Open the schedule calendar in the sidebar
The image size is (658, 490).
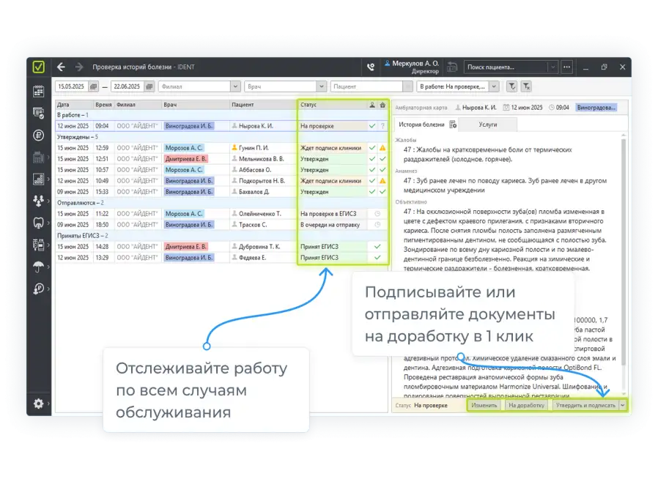point(39,91)
